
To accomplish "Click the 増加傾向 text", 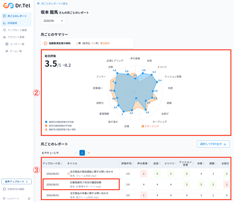I will [x=105, y=43].
